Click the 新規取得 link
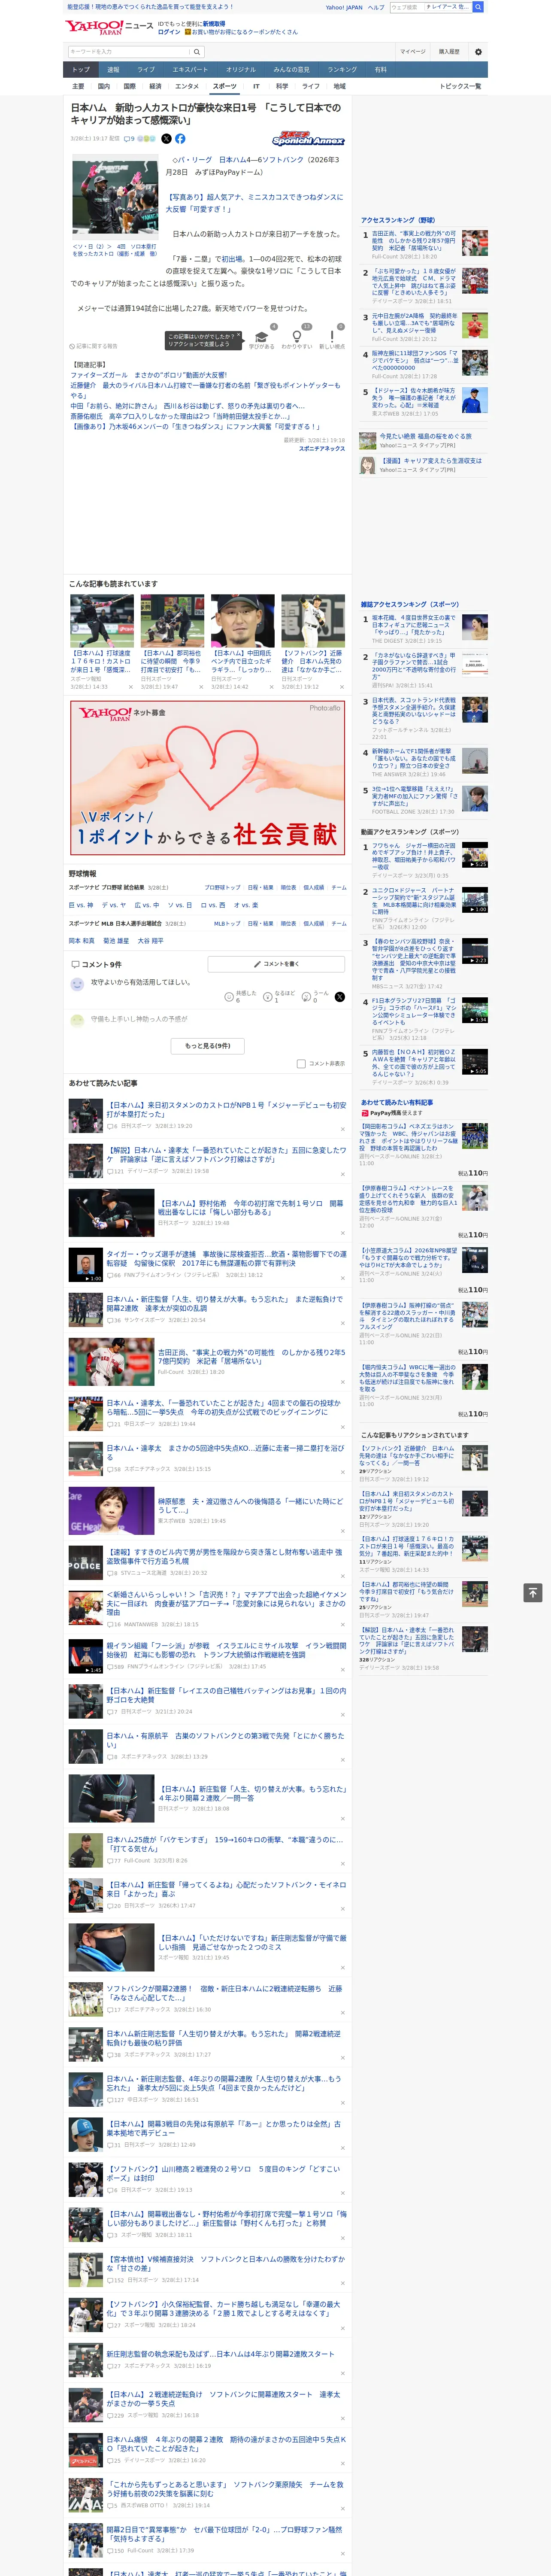Viewport: 551px width, 2576px height. pyautogui.click(x=214, y=23)
